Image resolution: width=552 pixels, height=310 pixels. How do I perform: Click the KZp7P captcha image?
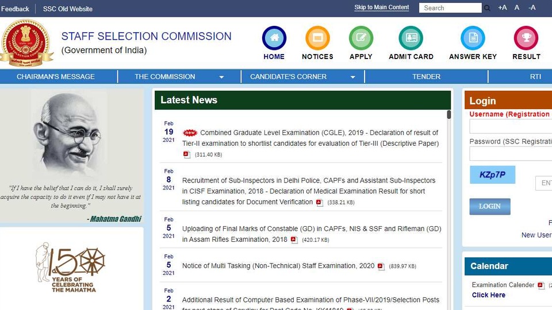492,175
